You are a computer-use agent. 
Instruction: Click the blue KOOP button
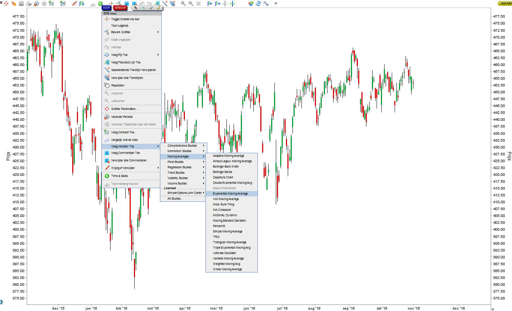click(x=107, y=8)
